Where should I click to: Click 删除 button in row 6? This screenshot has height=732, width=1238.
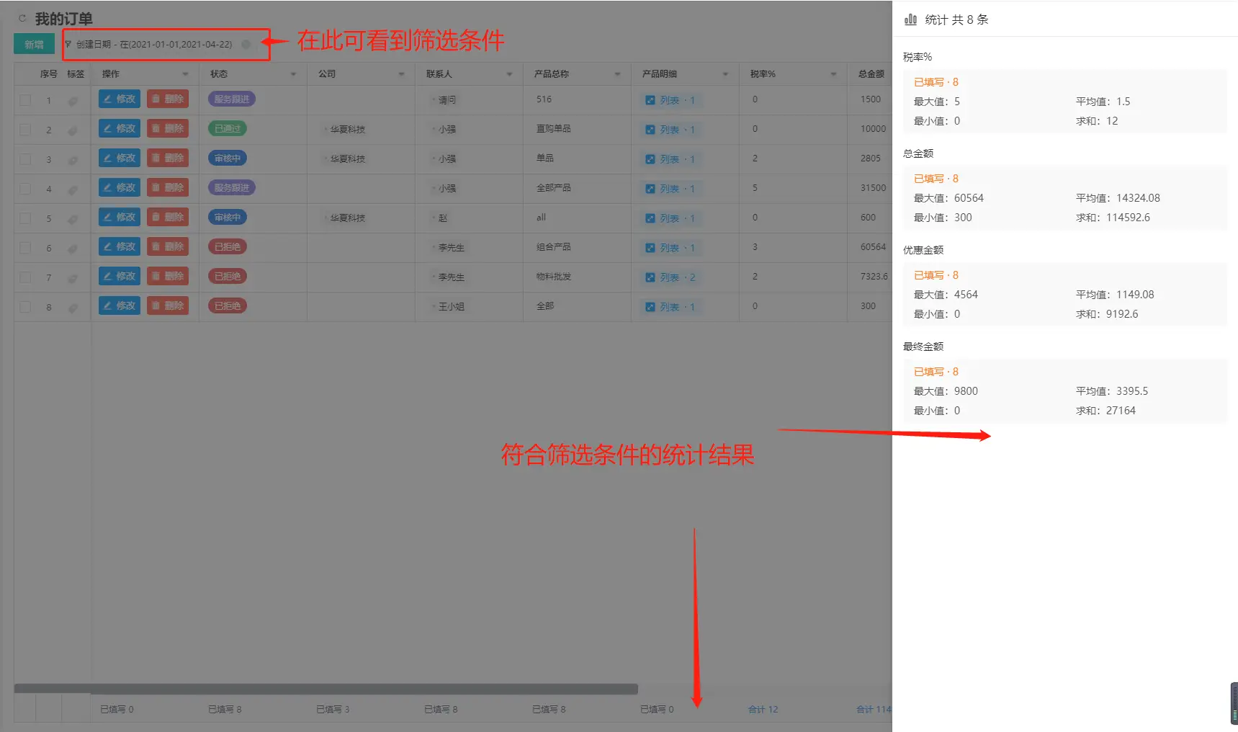click(168, 247)
